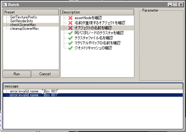Click red X icon beside オブジェクトの名前を確認
Image resolution: width=186 pixels, height=132 pixels.
pos(70,28)
